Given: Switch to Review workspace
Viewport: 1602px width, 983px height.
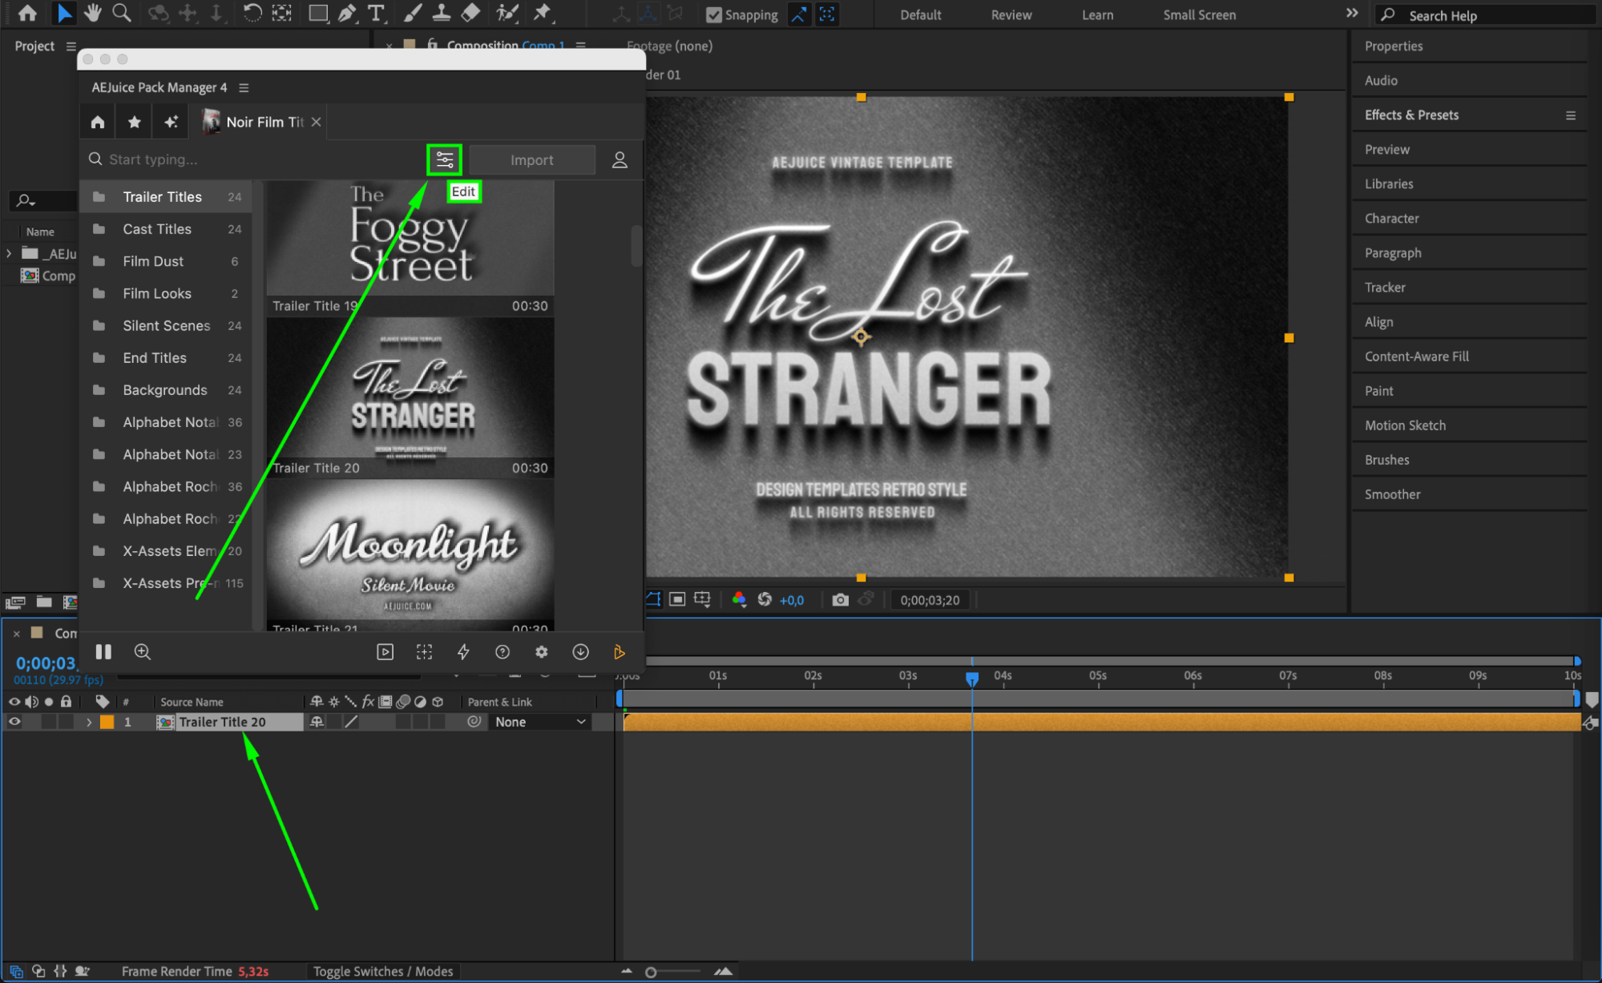Looking at the screenshot, I should click(x=1011, y=14).
